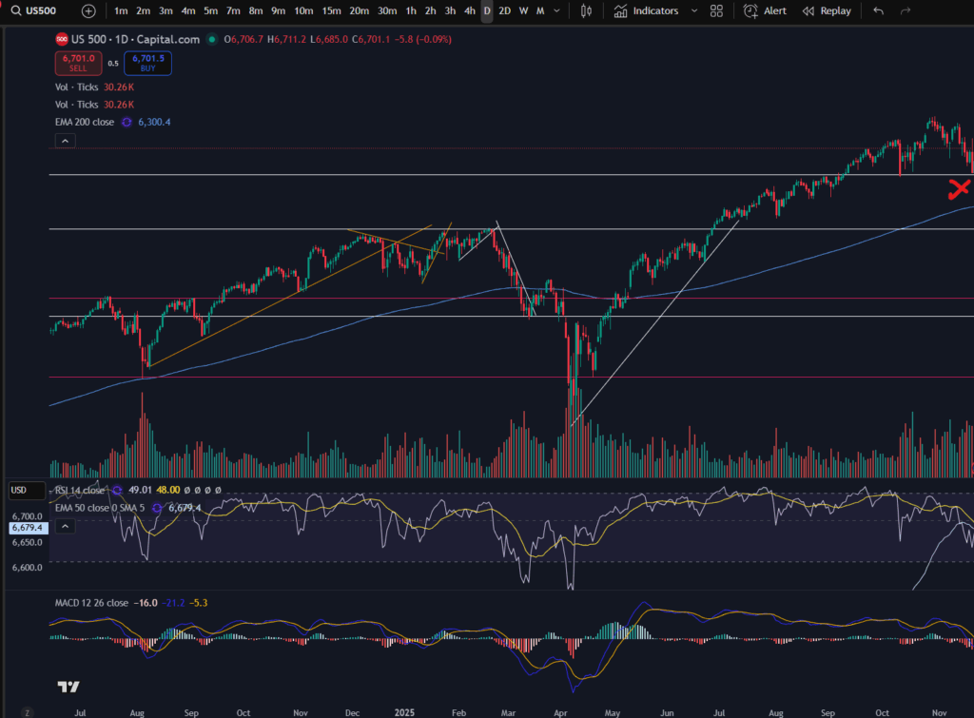Select the weekly W timeframe
Viewport: 974px width, 718px height.
[524, 10]
